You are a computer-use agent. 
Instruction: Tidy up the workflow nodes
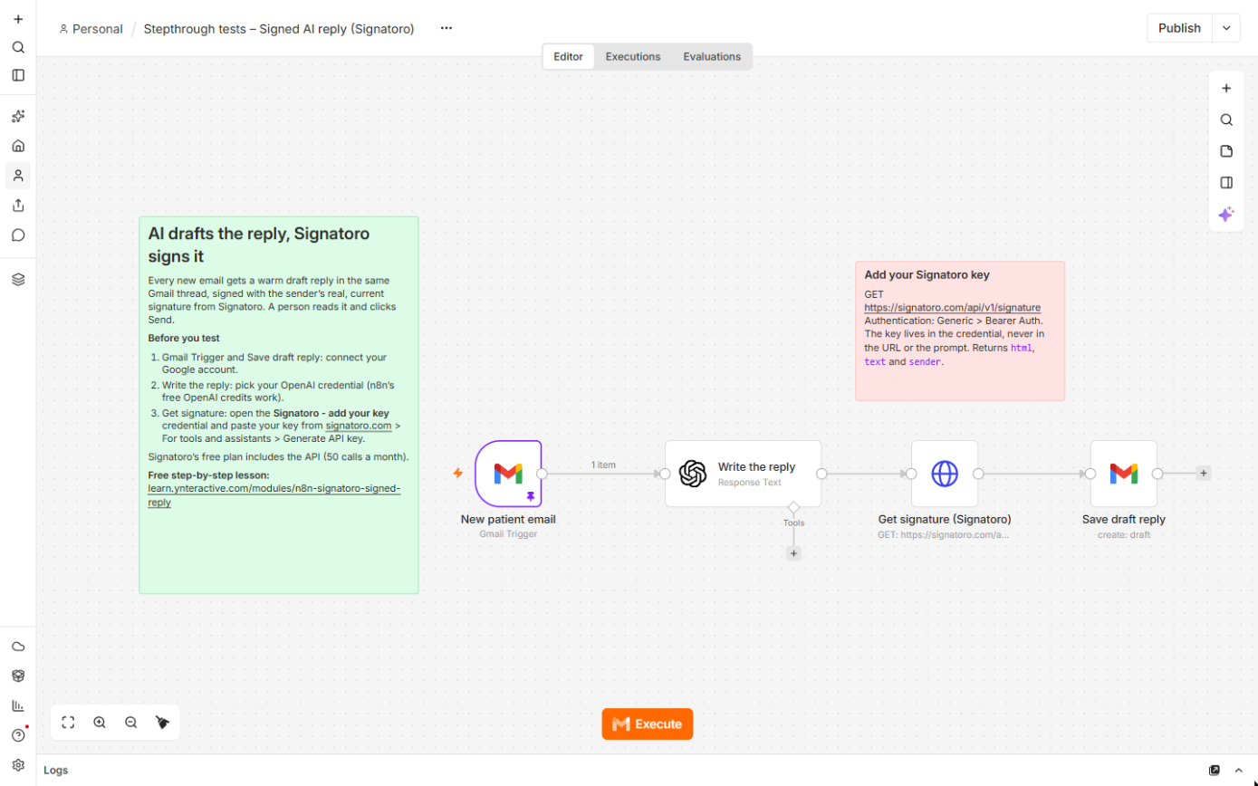coord(163,723)
